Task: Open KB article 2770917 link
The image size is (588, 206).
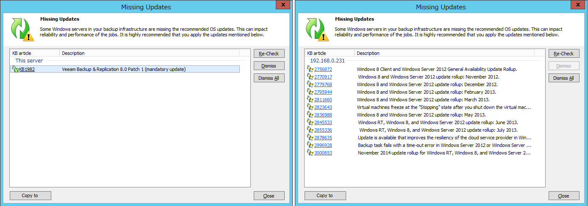Action: [x=323, y=77]
